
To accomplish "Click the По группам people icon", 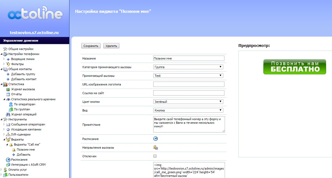I will pos(11,109).
